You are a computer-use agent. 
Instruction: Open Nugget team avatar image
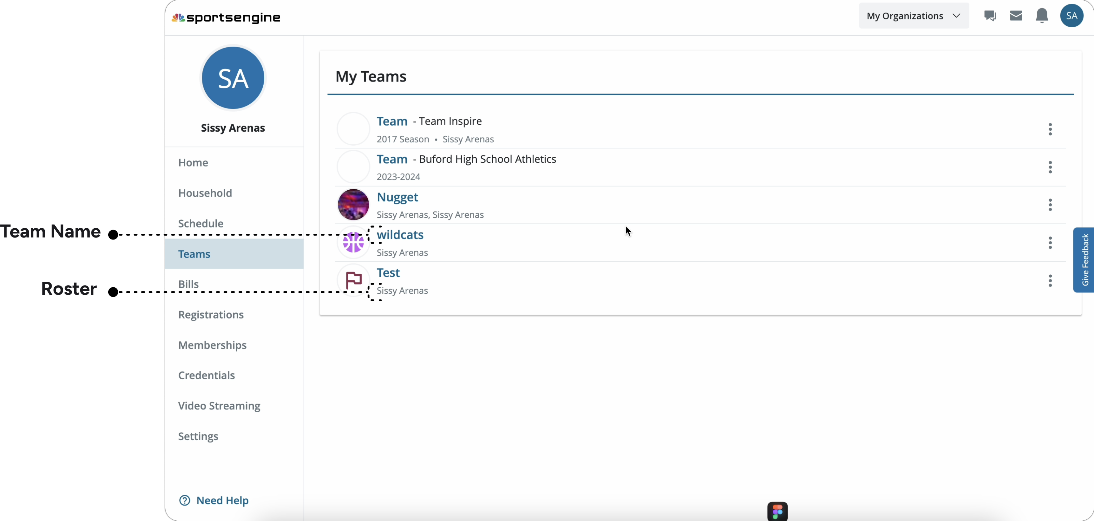(353, 204)
